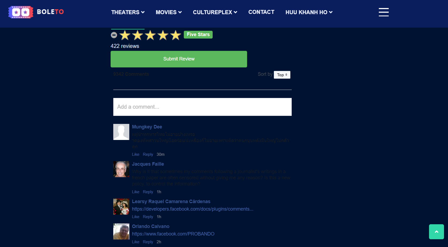Click the Five Stars badge

click(198, 34)
